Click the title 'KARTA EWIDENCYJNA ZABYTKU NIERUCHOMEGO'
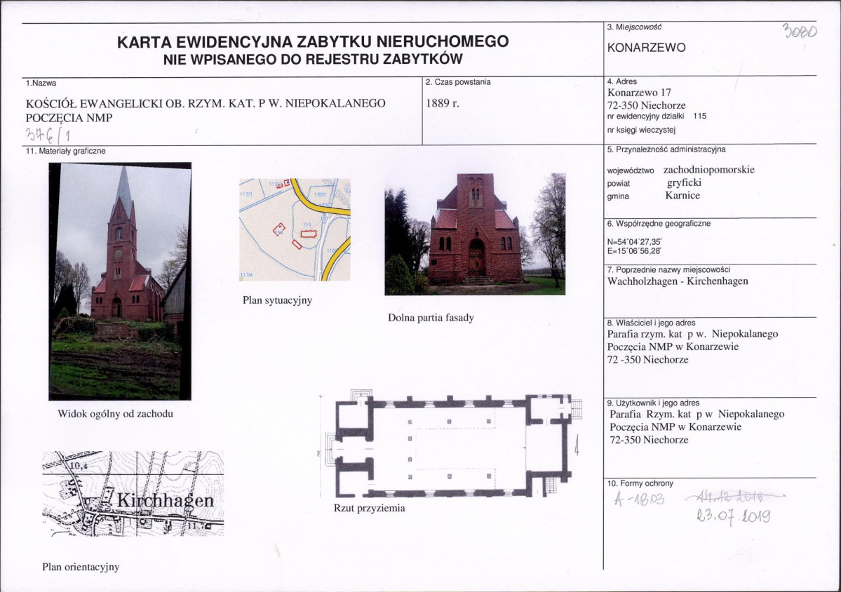 313,41
